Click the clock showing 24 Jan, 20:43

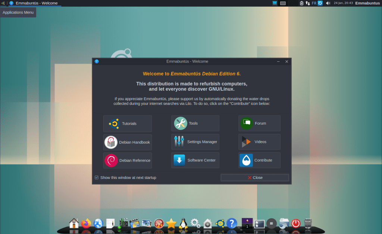(343, 3)
